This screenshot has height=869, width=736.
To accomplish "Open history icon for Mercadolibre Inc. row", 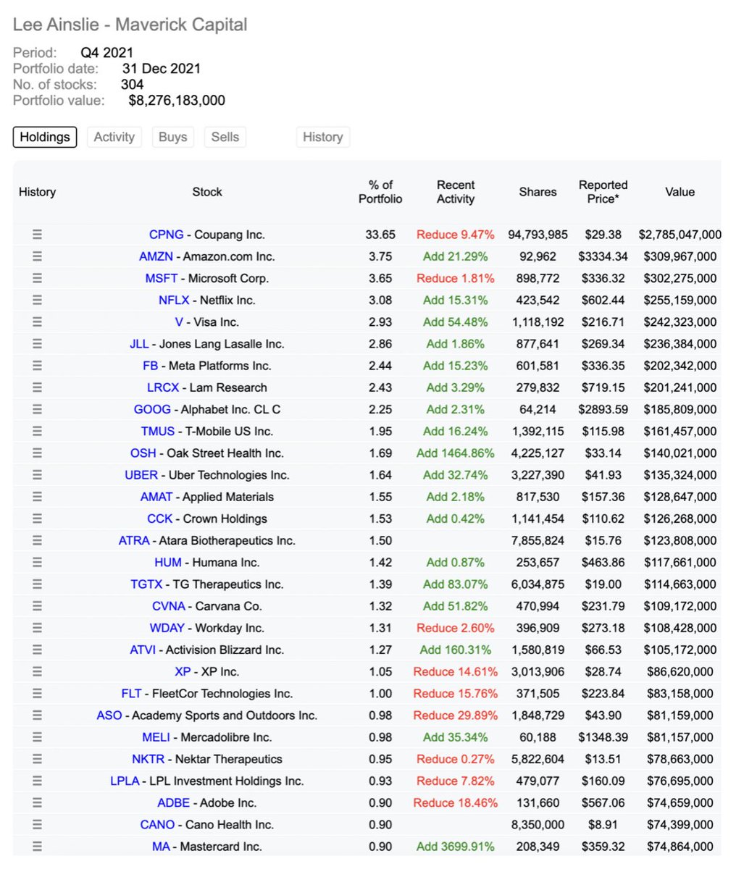I will pyautogui.click(x=37, y=737).
